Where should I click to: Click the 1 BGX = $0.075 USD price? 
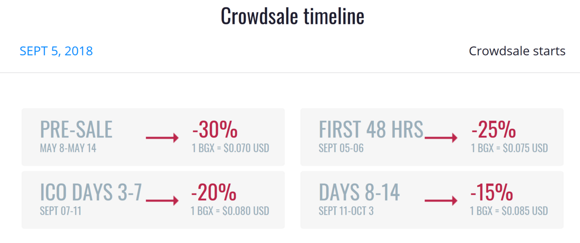[509, 148]
